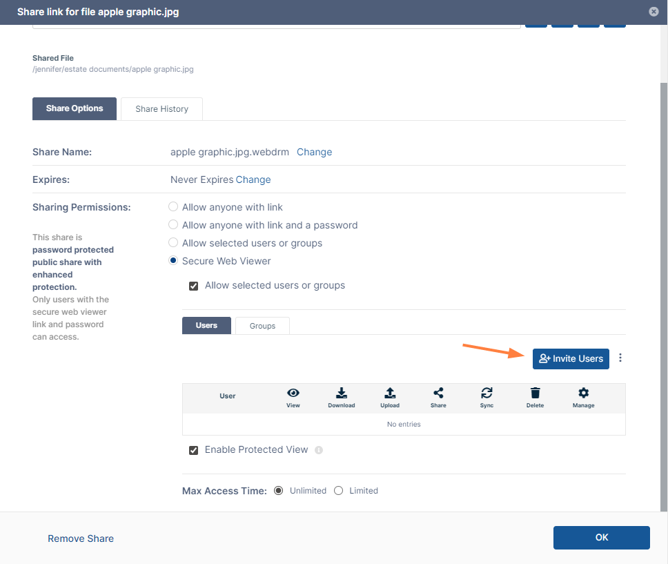Uncheck Enable Protected View checkbox

(x=194, y=450)
